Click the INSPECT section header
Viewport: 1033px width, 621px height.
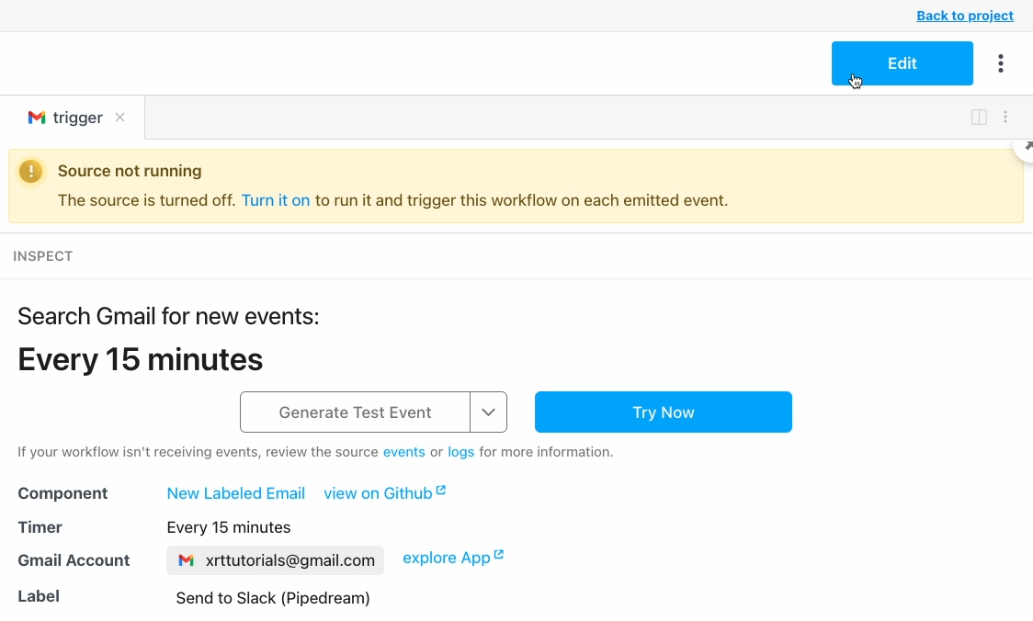click(43, 256)
